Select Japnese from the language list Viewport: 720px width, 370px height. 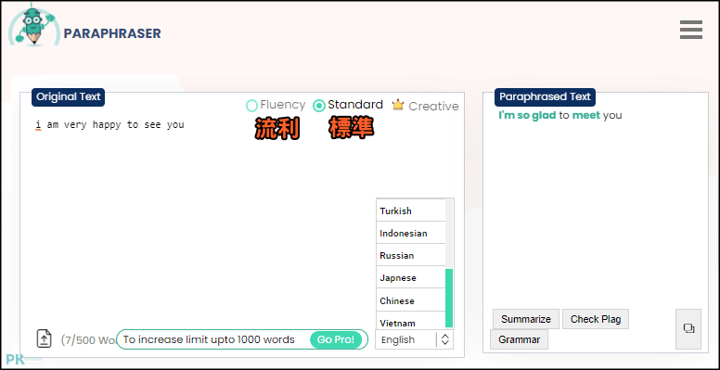411,277
